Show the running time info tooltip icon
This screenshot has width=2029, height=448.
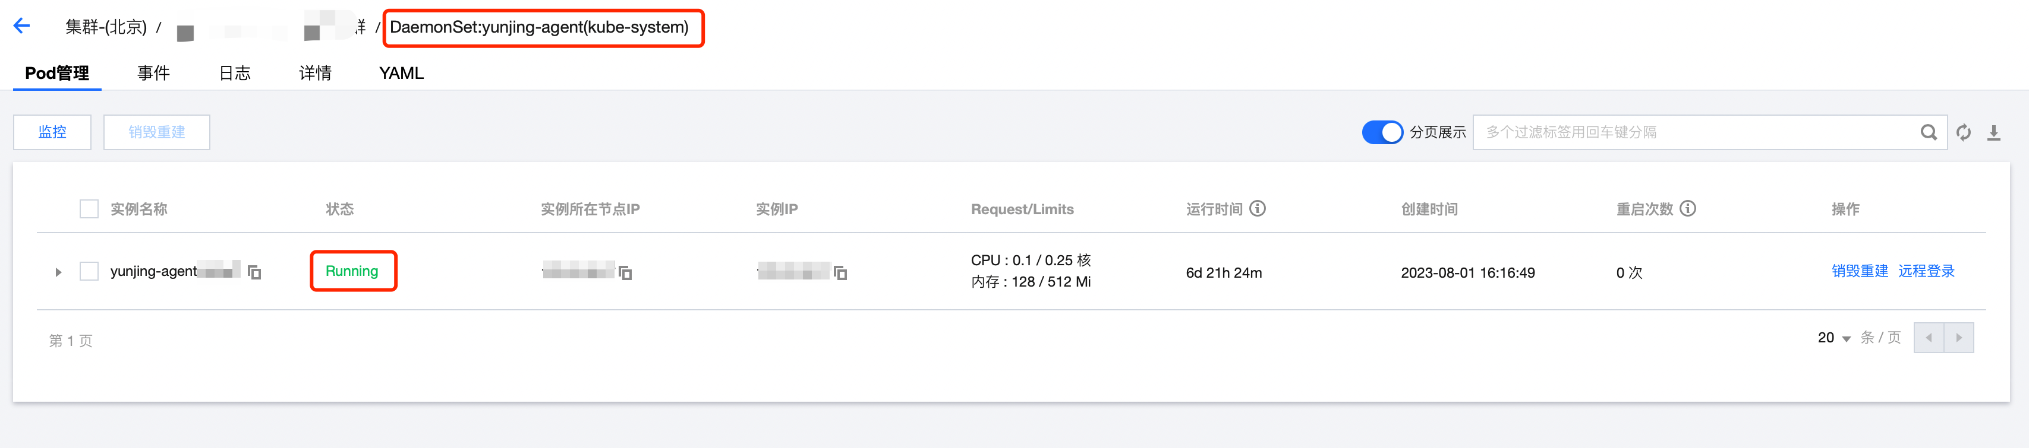(1258, 208)
